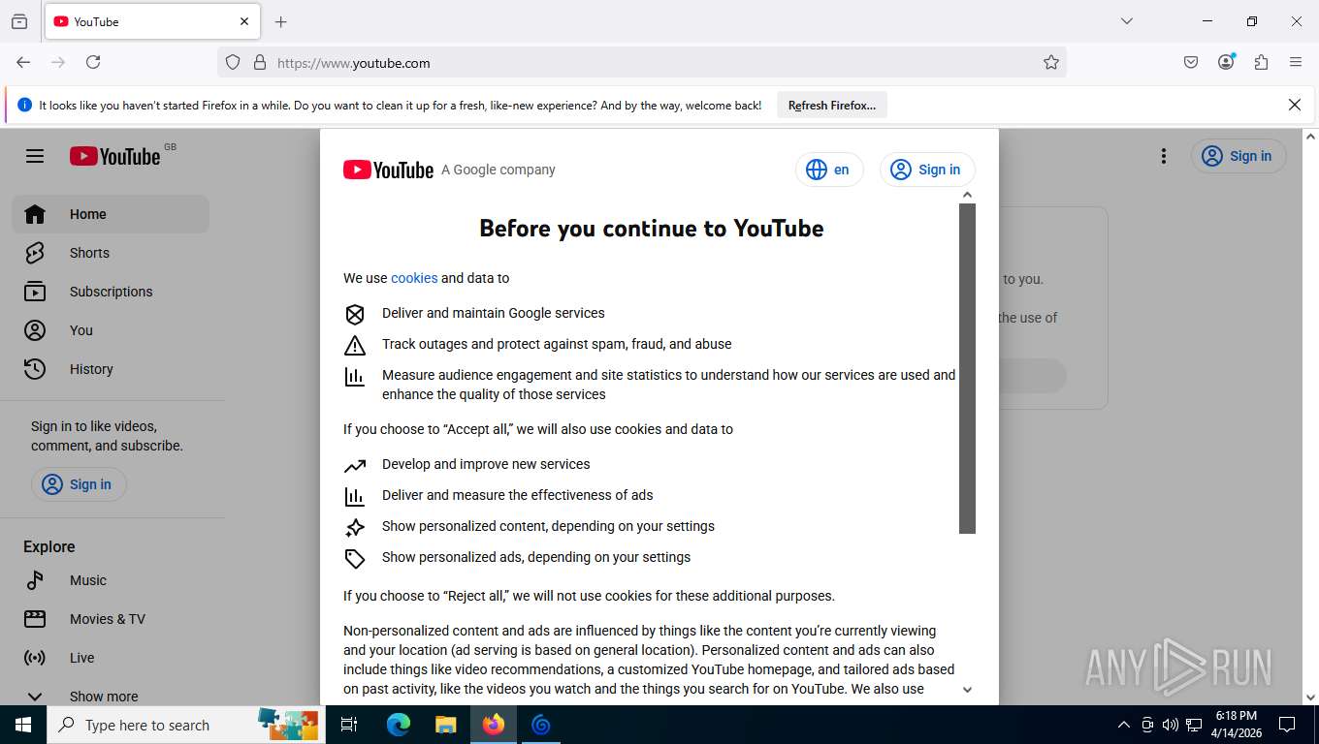Open the Save to Pocket icon
Image resolution: width=1319 pixels, height=744 pixels.
point(1191,62)
